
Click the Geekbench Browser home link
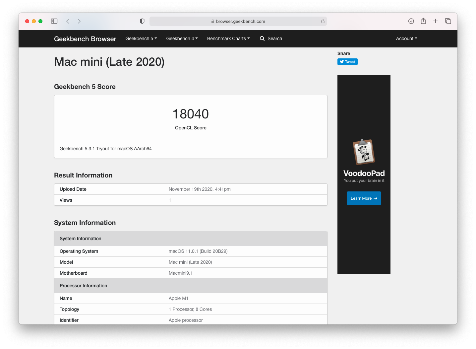click(85, 39)
